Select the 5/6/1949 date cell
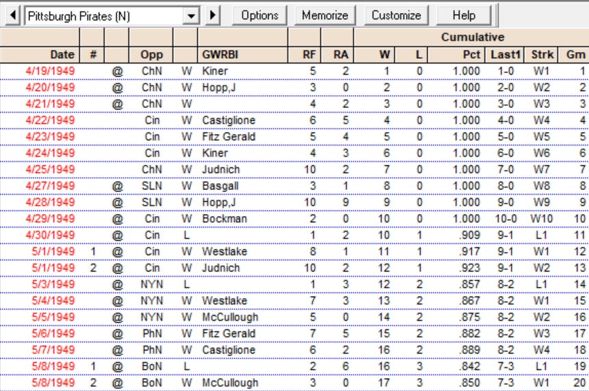This screenshot has width=589, height=391. click(x=53, y=333)
